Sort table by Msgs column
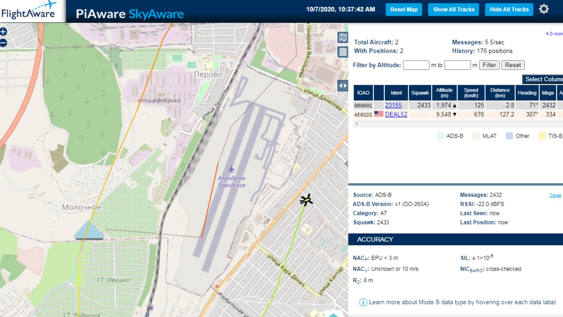This screenshot has height=317, width=563. (548, 93)
